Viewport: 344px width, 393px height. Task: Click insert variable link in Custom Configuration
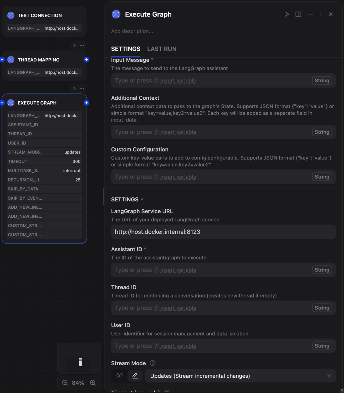pos(178,177)
